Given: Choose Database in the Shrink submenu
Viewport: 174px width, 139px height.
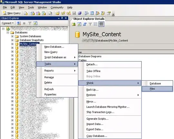Looking at the screenshot, I should [157, 84].
